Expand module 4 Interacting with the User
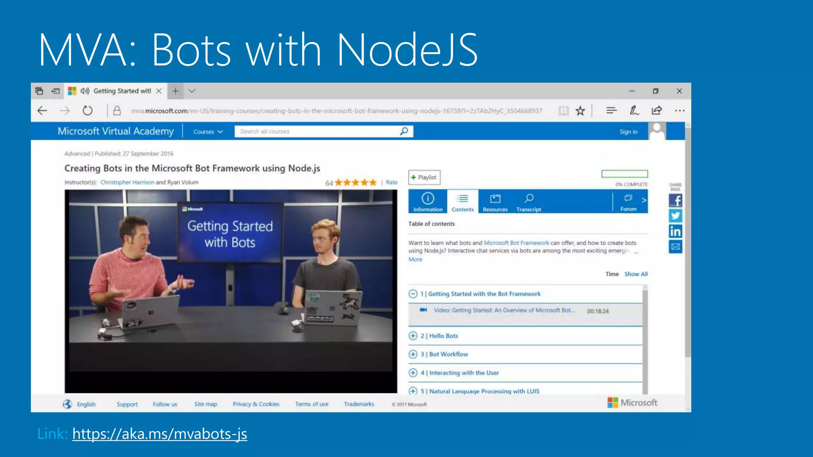Viewport: 813px width, 457px height. pos(413,373)
